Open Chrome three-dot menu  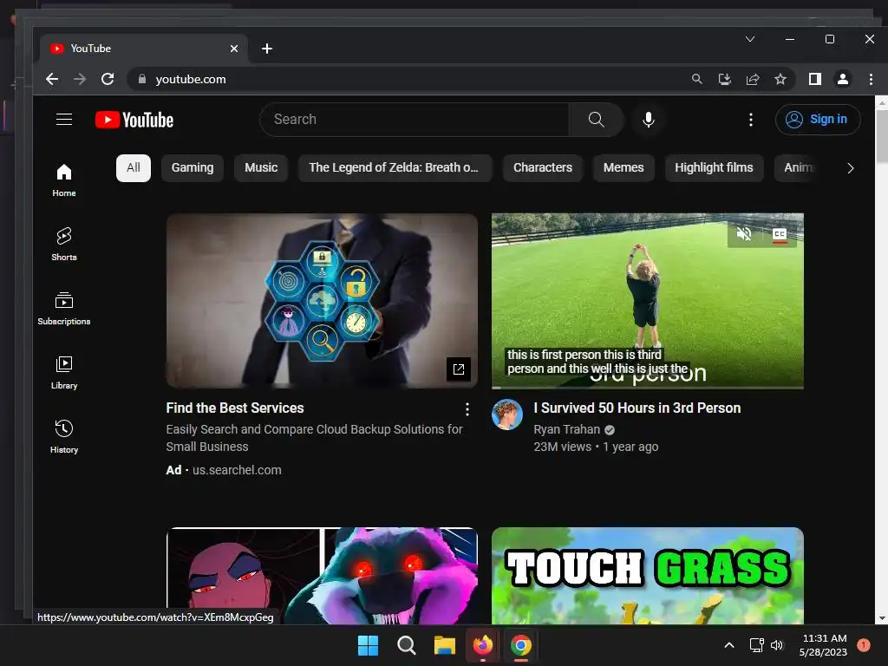(x=871, y=79)
